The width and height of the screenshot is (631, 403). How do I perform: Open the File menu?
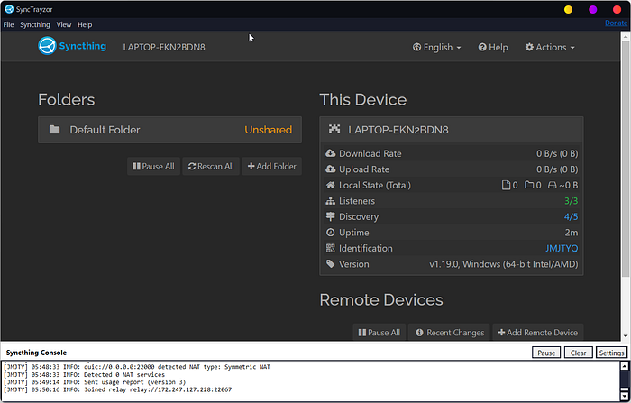pyautogui.click(x=8, y=24)
